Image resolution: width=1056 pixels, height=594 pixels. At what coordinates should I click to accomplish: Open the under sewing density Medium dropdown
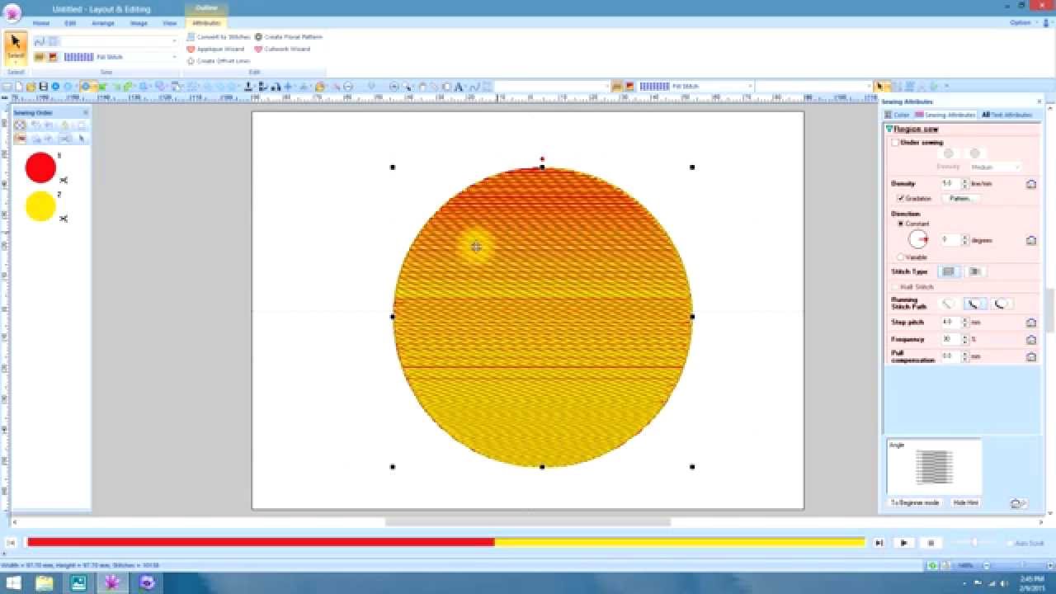(x=995, y=167)
